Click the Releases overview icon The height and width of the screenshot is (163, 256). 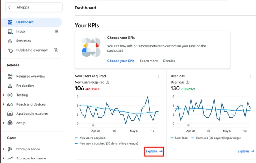click(x=10, y=77)
